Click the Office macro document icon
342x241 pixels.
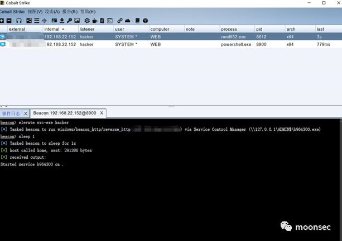point(102,21)
